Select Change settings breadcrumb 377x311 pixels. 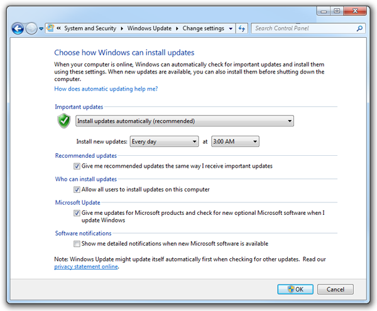coord(203,28)
